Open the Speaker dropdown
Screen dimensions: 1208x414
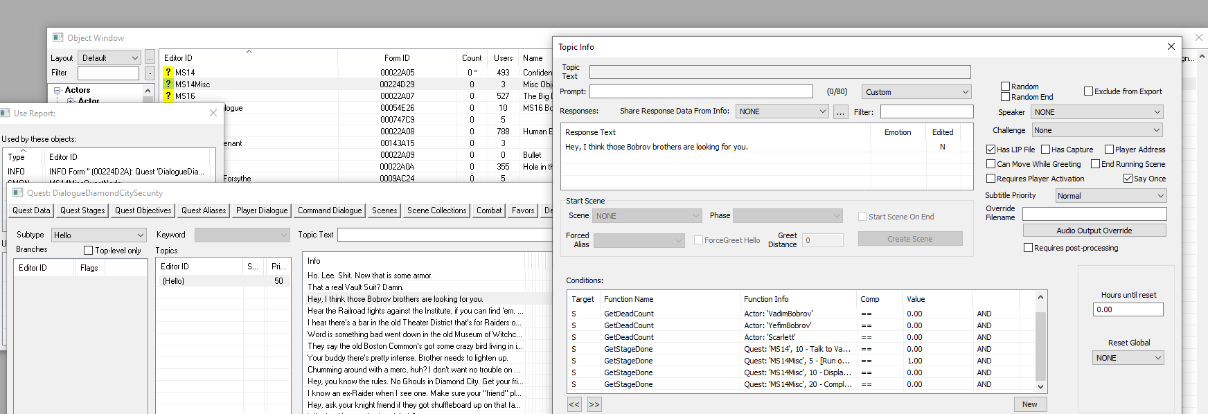click(1097, 112)
